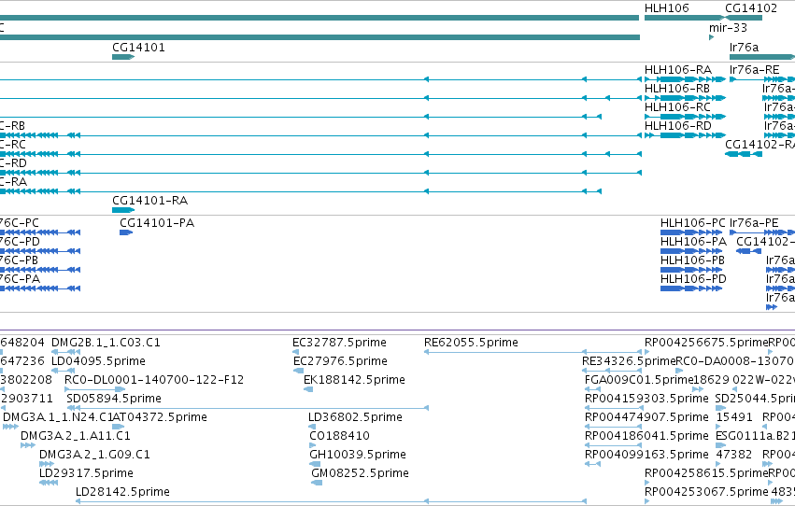Select the CG14101-PA protein feature
This screenshot has width=795, height=506.
(x=126, y=232)
